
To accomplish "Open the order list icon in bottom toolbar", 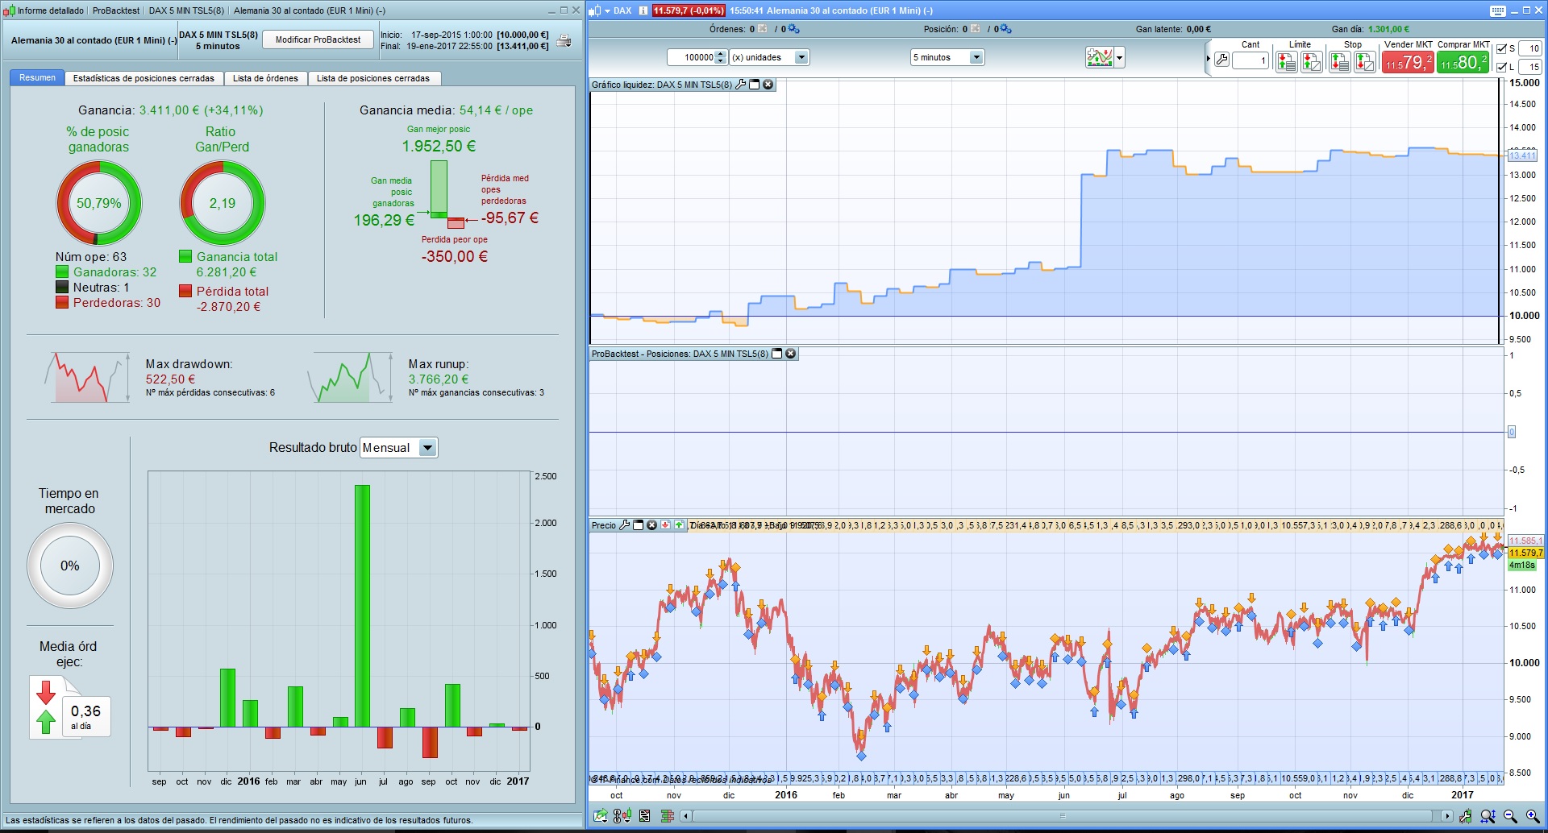I will (x=645, y=816).
